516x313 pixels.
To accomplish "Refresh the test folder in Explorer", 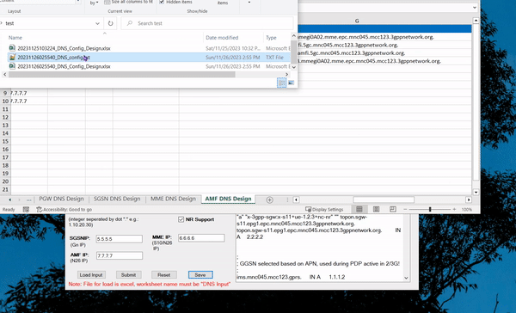I will [x=111, y=23].
